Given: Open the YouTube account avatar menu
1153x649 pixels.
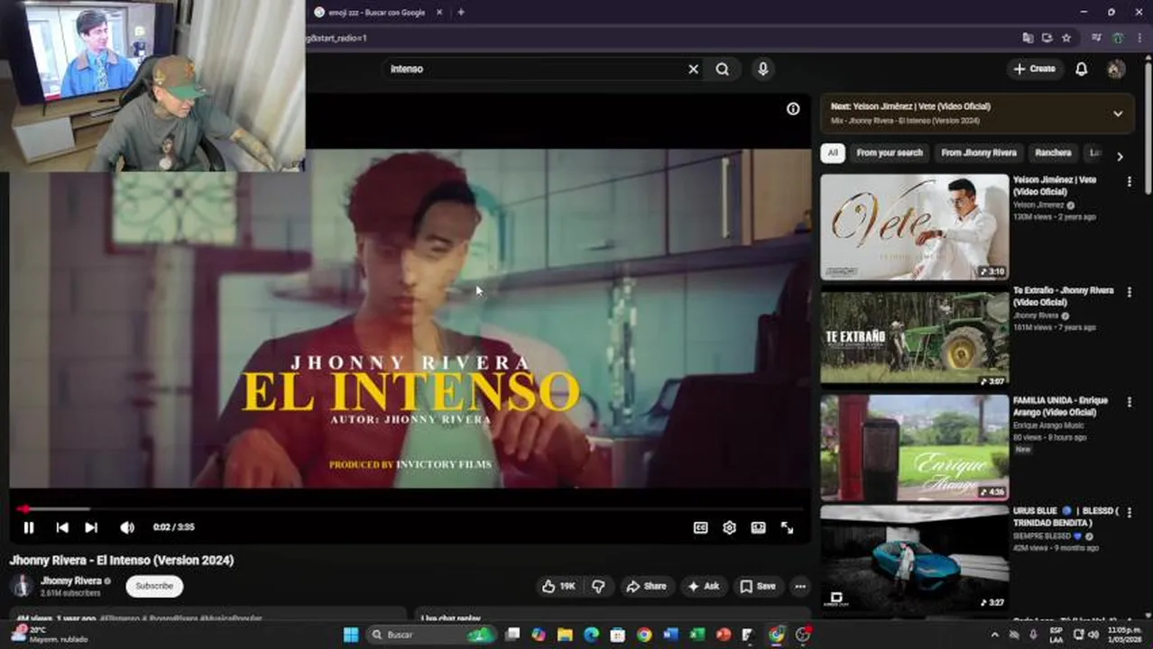Looking at the screenshot, I should click(x=1116, y=69).
